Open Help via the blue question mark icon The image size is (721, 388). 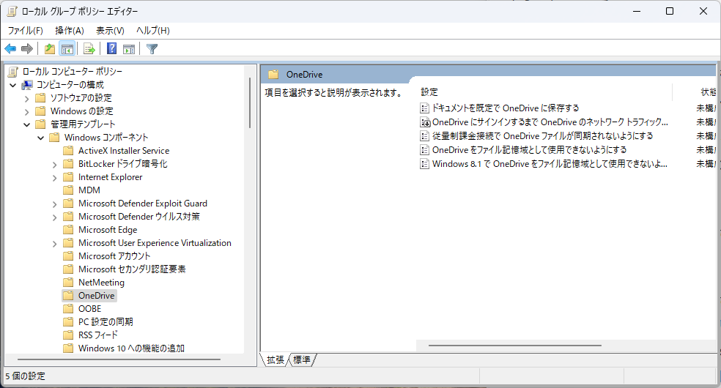pyautogui.click(x=111, y=48)
